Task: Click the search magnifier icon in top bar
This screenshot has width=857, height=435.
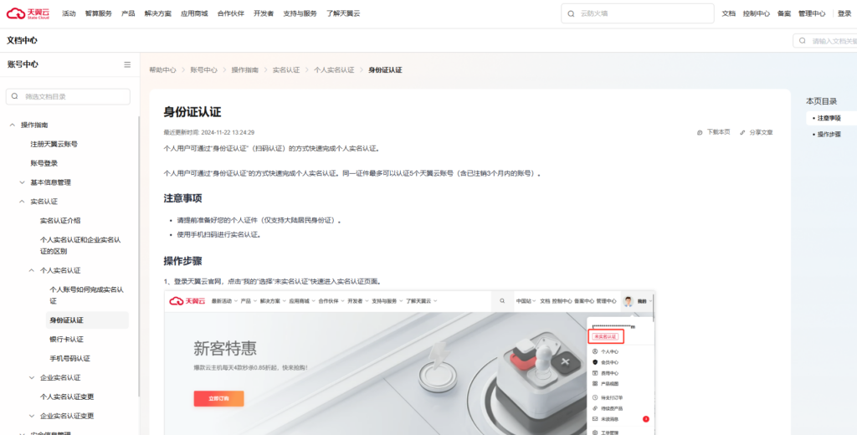Action: (x=572, y=13)
